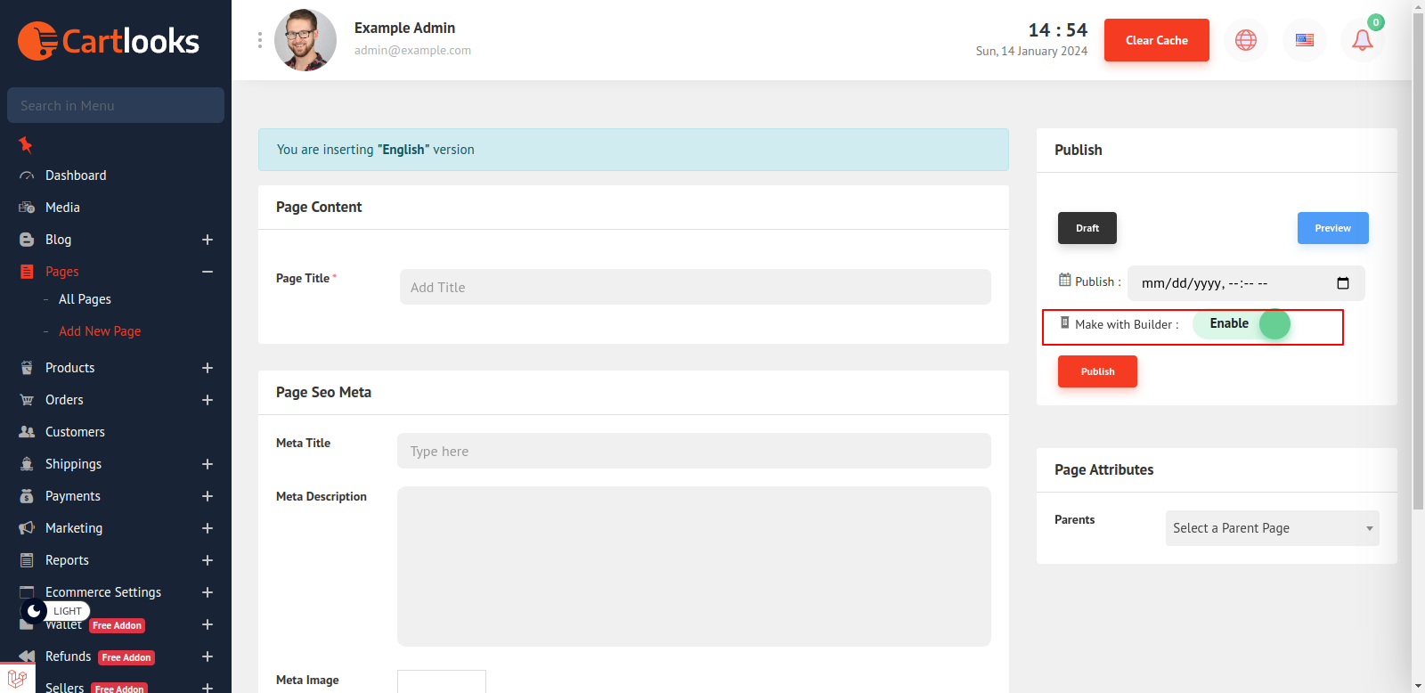Click the blue Preview button
Screen dimensions: 1425x693
point(1332,228)
